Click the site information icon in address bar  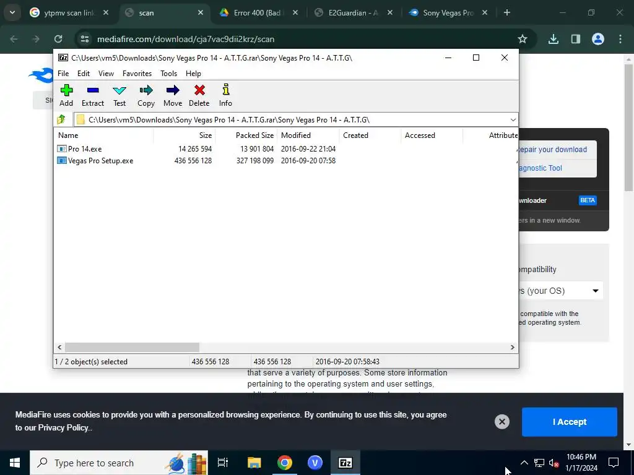point(84,39)
